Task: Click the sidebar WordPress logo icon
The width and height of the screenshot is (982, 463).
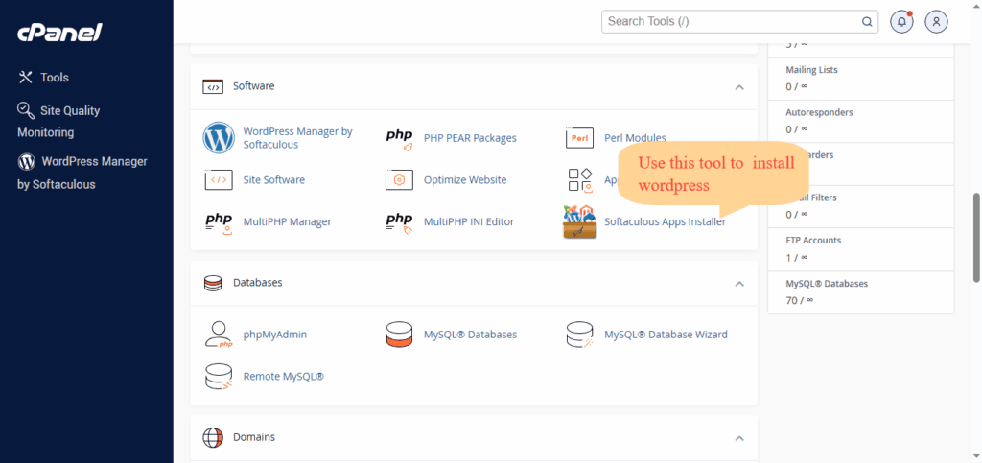Action: pyautogui.click(x=26, y=162)
